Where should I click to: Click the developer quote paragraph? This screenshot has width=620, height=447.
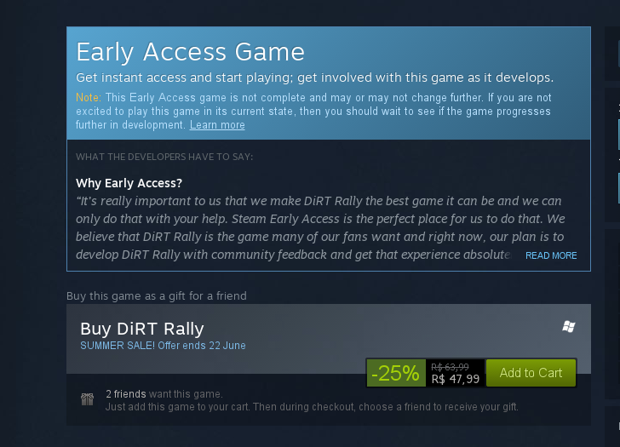click(320, 227)
